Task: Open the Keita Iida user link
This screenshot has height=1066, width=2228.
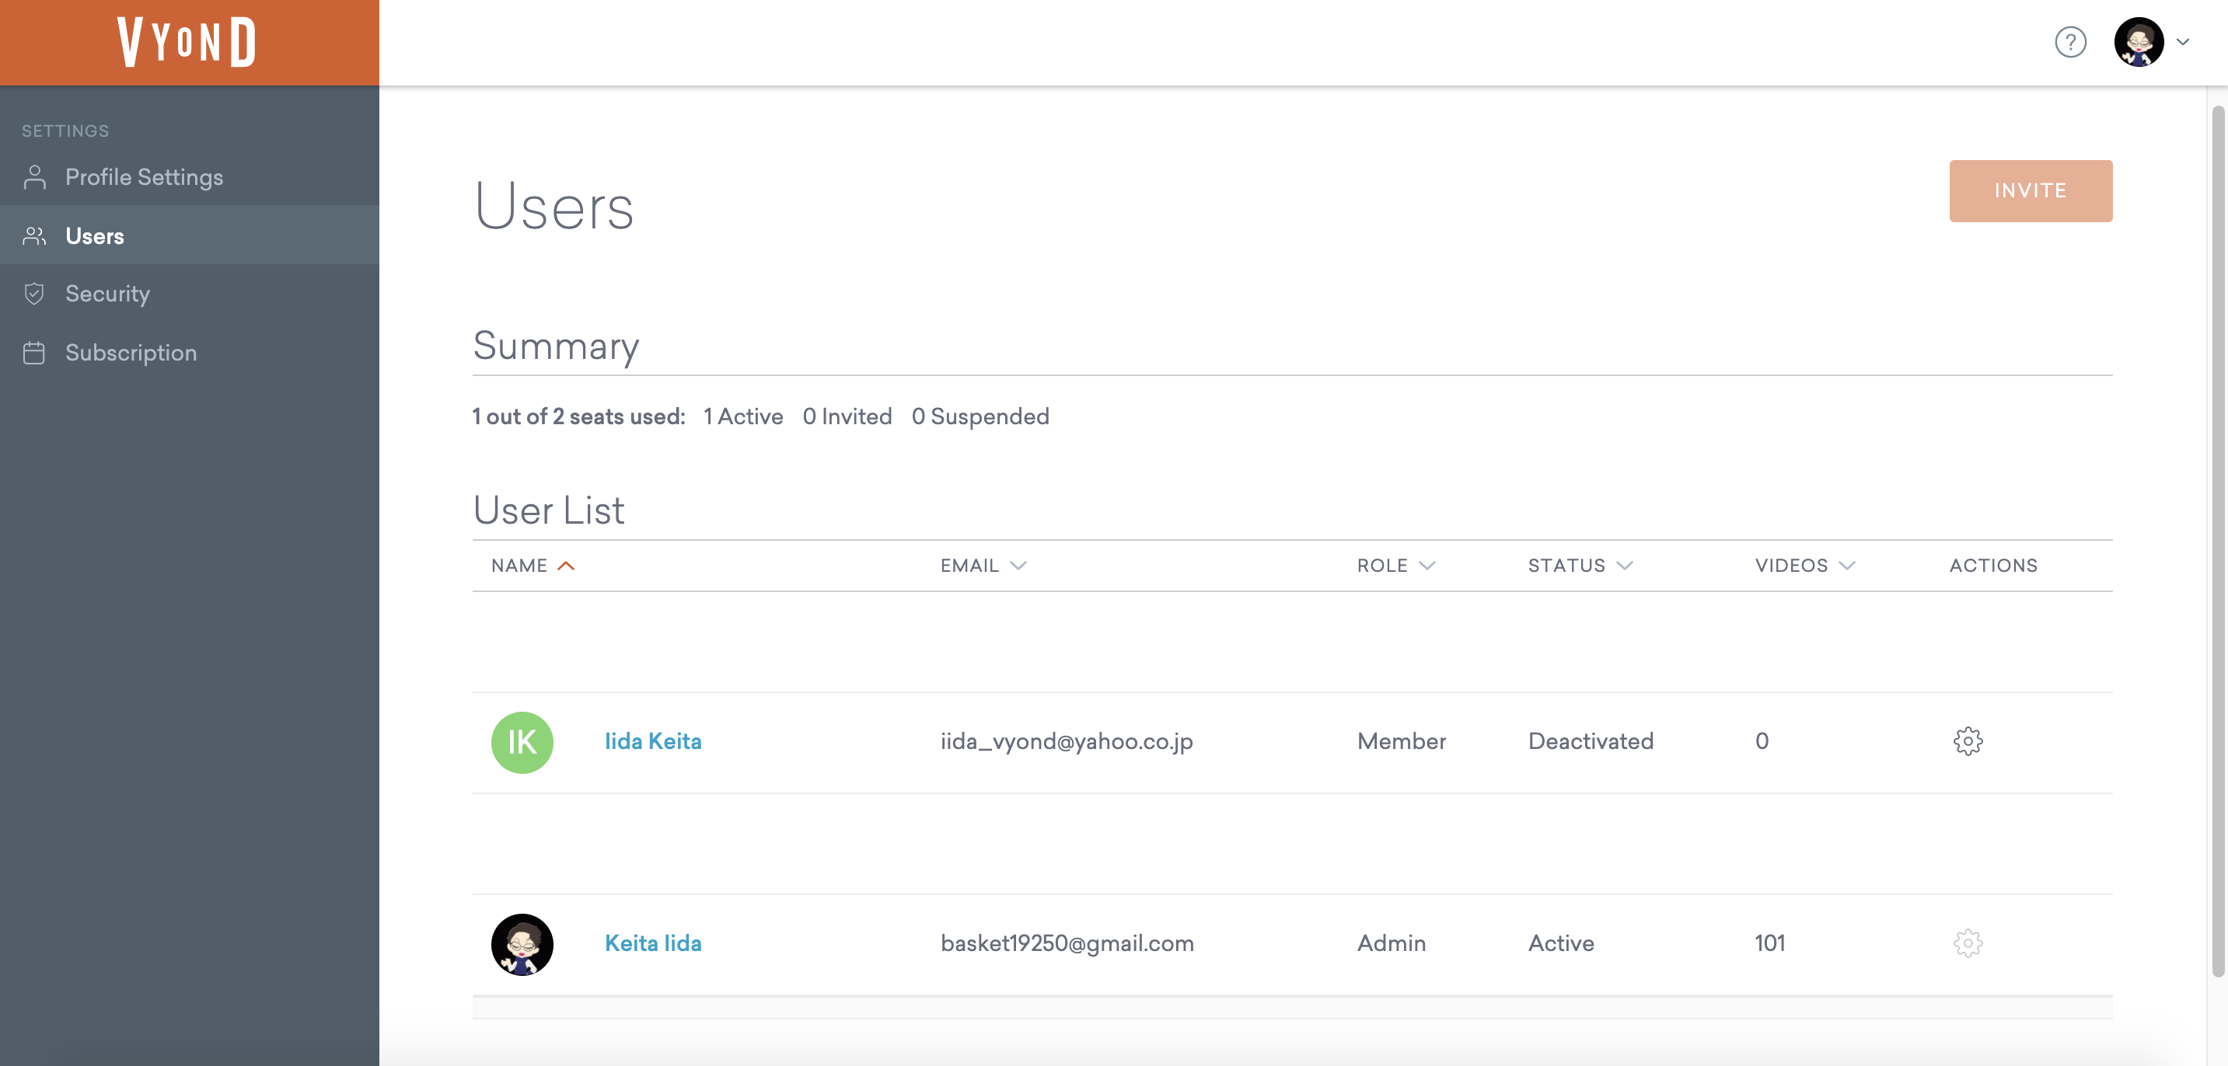Action: 653,944
